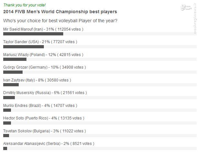Select the Mir Saeid Marouf (Iran) result label
The height and width of the screenshot is (152, 198).
(x=43, y=29)
